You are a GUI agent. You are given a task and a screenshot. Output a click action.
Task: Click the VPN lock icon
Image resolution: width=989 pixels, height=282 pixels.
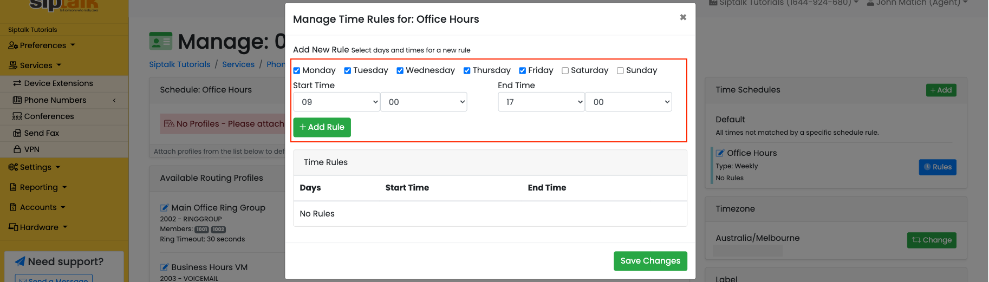(17, 149)
